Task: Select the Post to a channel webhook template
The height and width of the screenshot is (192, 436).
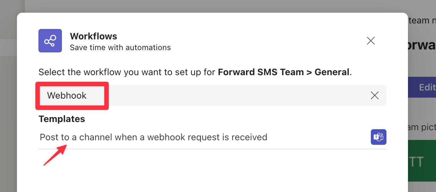Action: [x=153, y=137]
